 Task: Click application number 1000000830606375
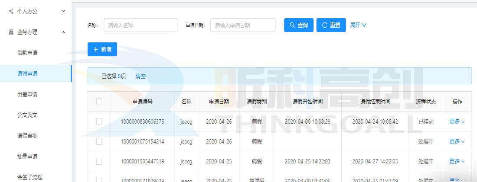click(x=142, y=121)
